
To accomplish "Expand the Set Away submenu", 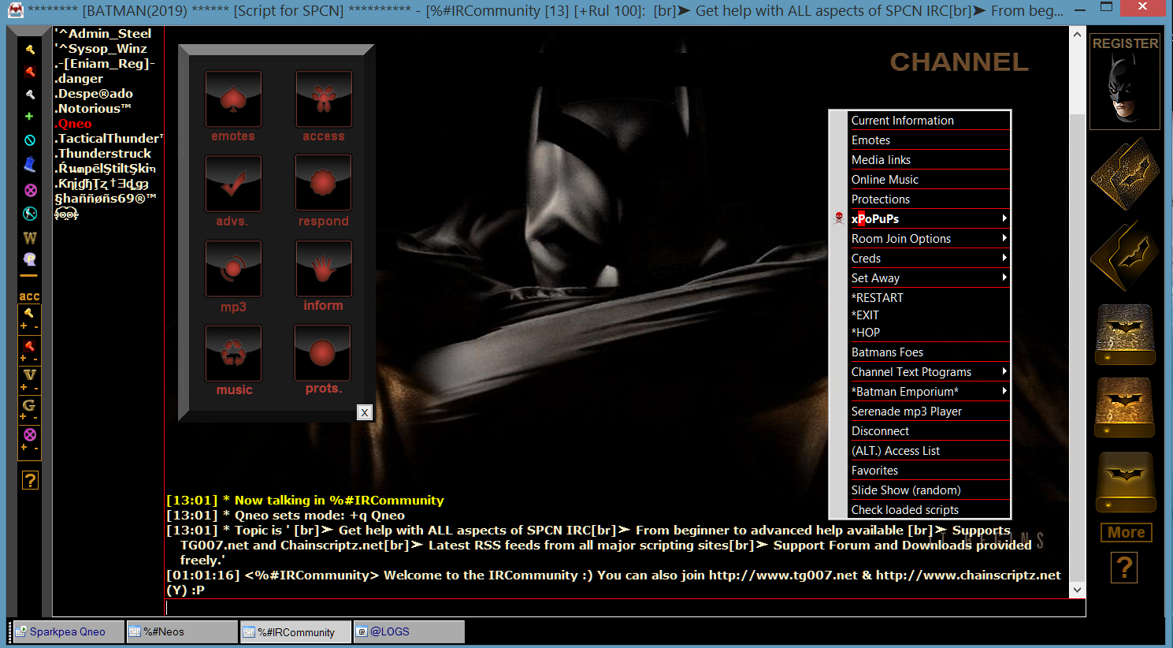I will pos(930,277).
